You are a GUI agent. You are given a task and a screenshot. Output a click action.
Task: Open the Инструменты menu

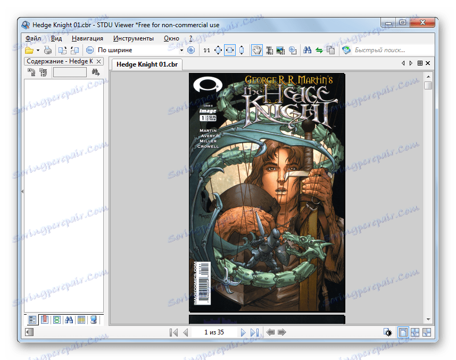[x=133, y=38]
